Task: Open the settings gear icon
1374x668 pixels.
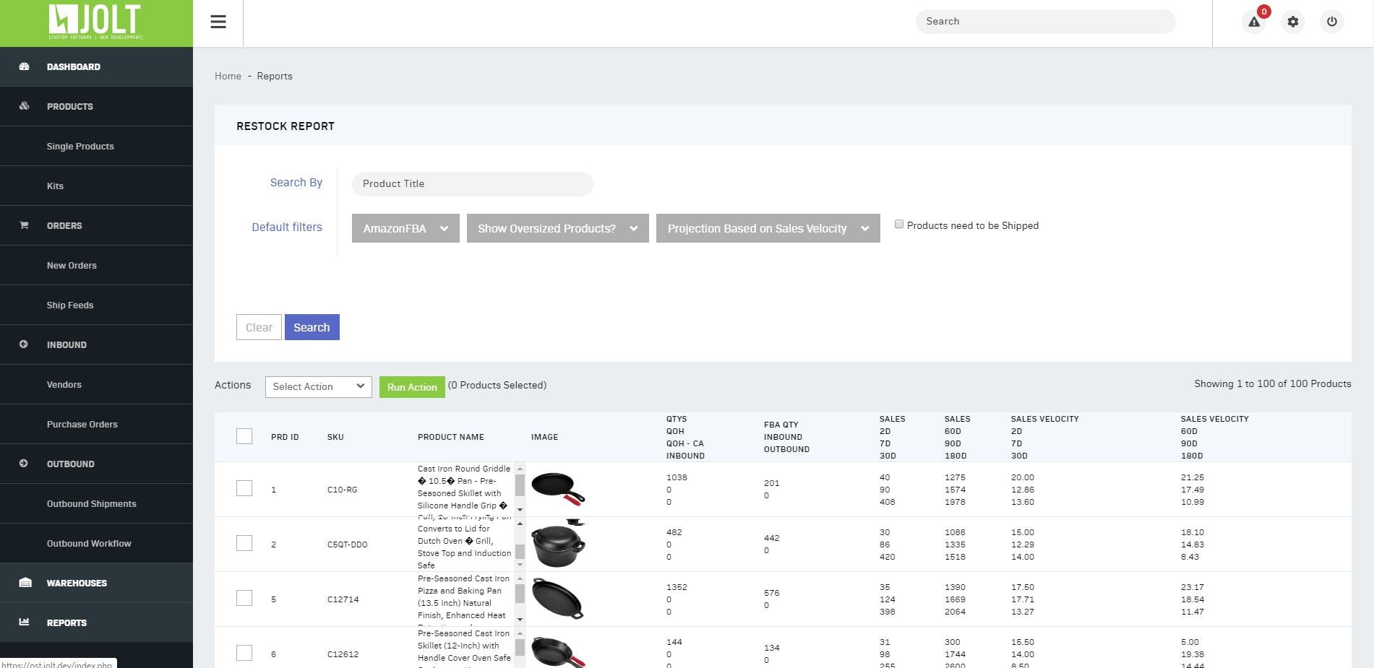Action: (1293, 22)
